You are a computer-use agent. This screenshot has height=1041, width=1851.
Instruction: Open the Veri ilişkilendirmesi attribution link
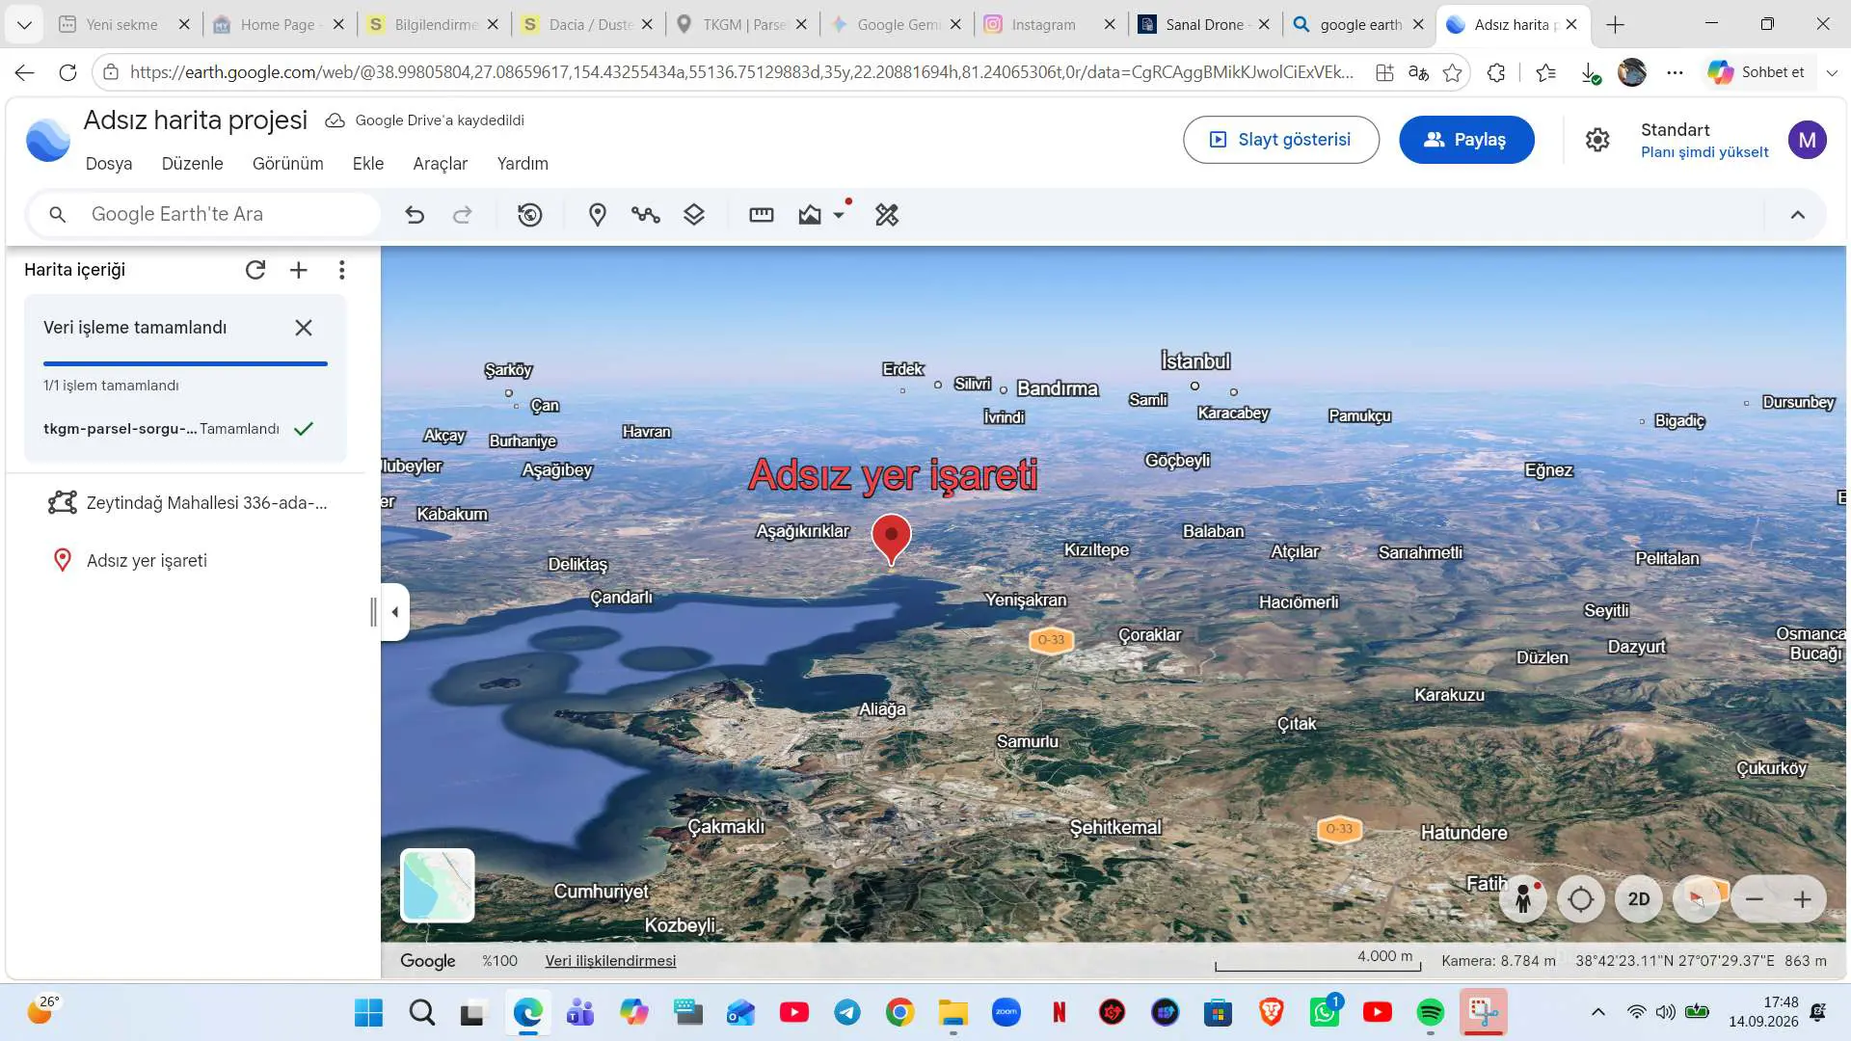point(610,961)
